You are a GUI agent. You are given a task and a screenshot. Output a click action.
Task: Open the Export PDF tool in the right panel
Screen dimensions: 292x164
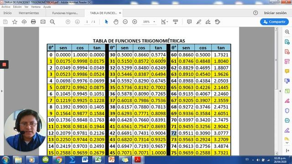[287, 42]
